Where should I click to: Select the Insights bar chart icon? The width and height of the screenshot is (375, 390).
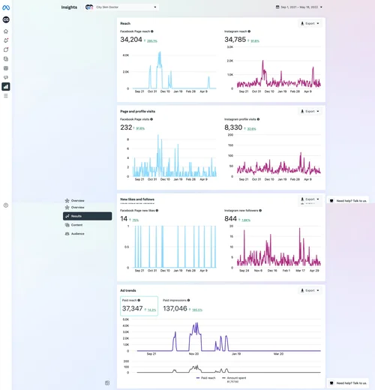[x=6, y=87]
